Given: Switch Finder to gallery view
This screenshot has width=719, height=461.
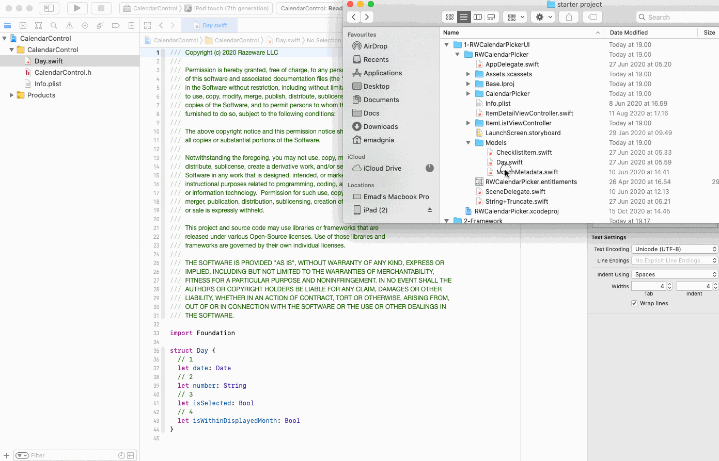Looking at the screenshot, I should pyautogui.click(x=492, y=17).
